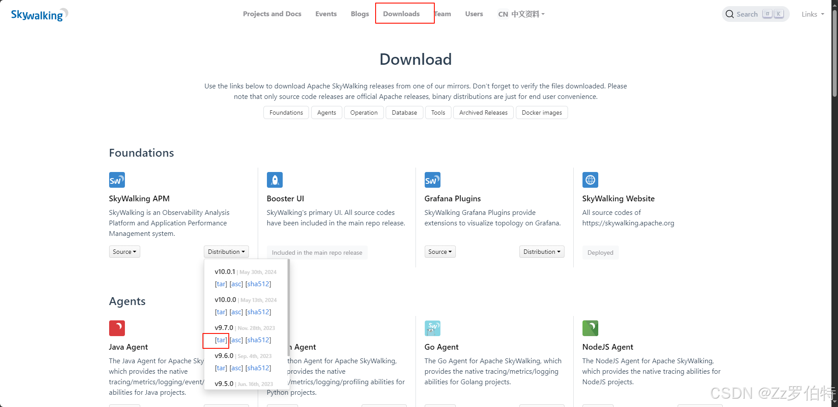Open the Downloads nav item
Viewport: 838px width, 407px height.
coord(401,14)
